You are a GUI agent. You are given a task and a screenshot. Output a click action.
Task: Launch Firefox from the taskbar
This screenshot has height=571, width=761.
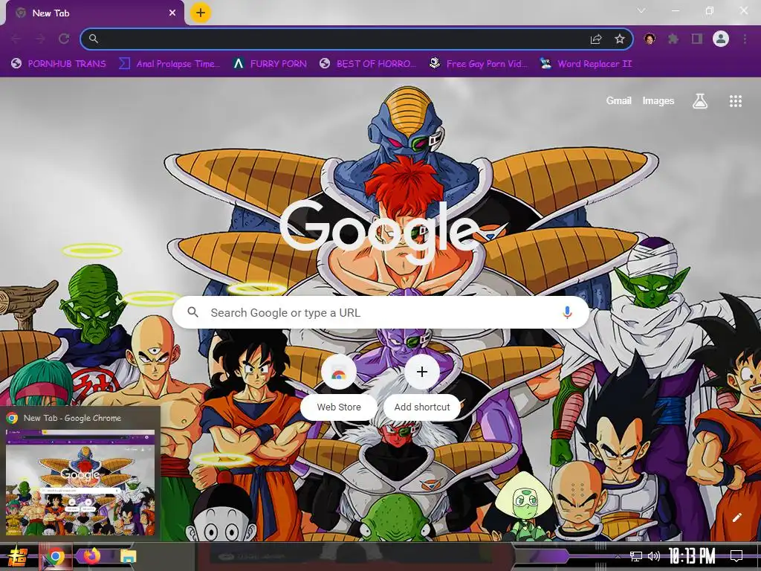[x=91, y=556]
